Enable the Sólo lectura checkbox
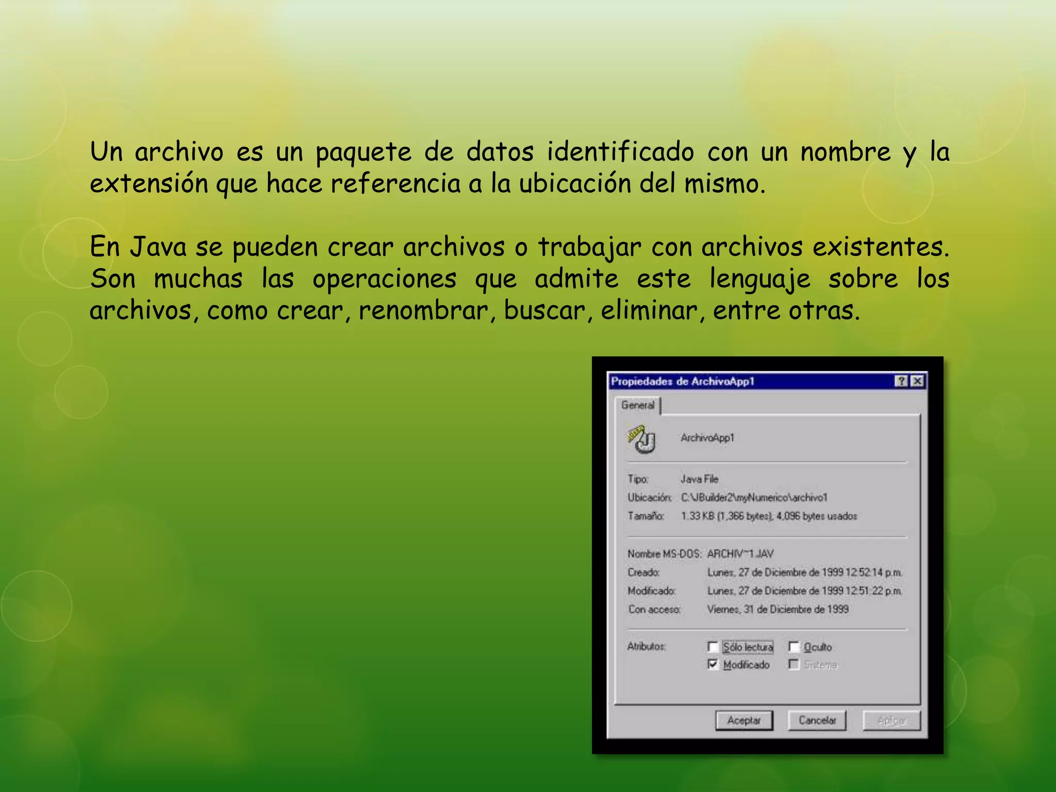 tap(713, 647)
